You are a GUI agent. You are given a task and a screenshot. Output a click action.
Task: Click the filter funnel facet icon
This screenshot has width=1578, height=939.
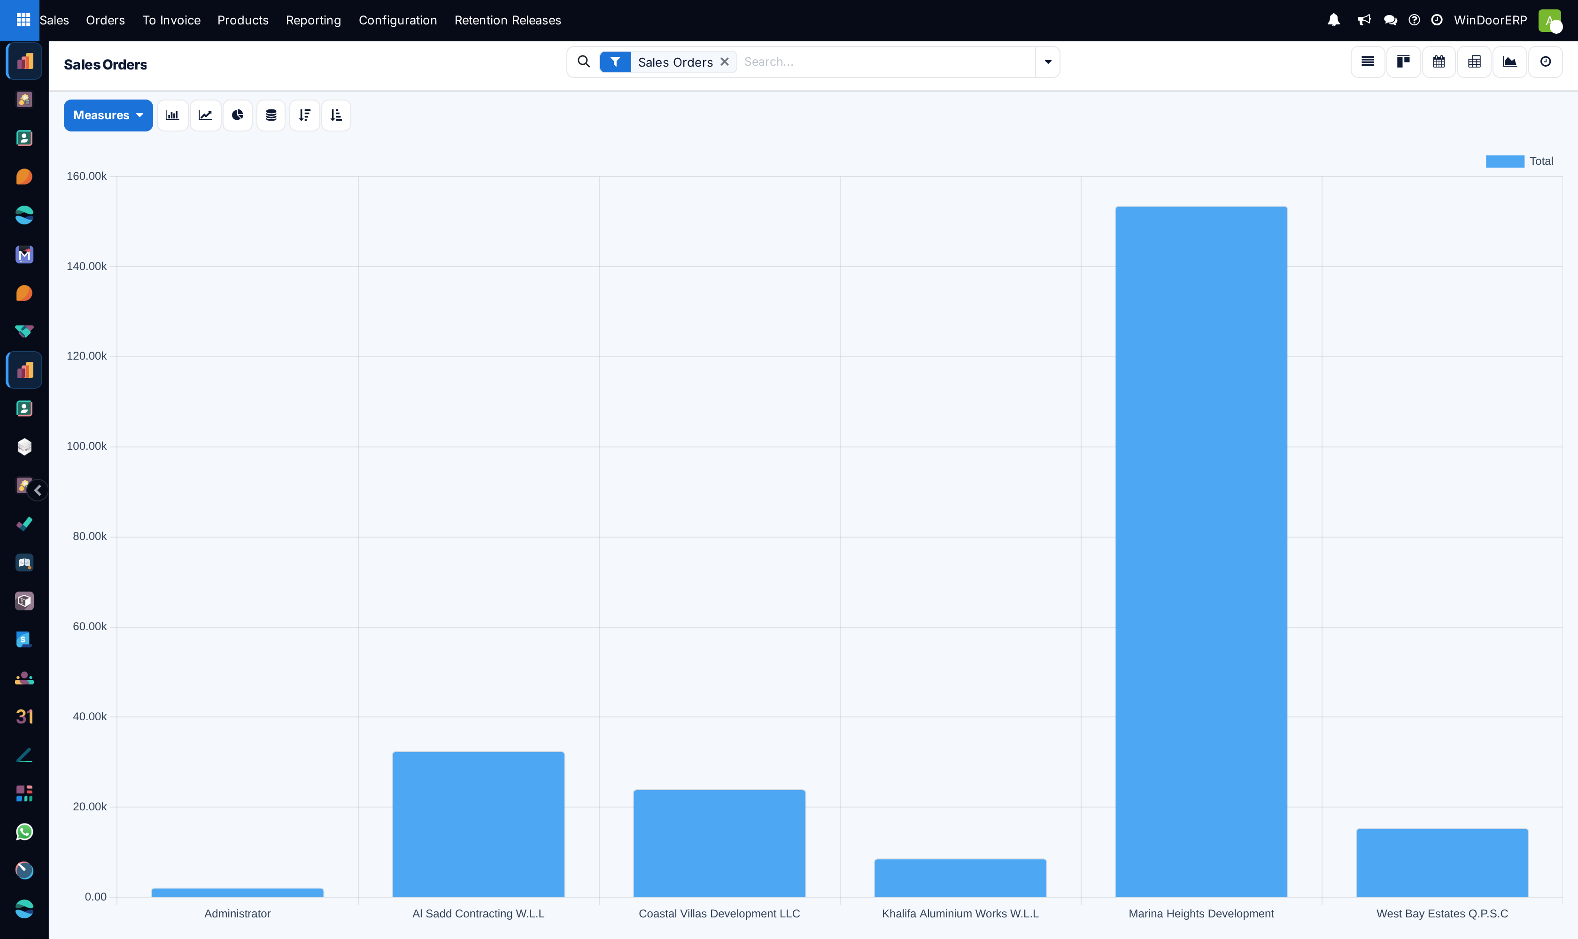tap(615, 62)
